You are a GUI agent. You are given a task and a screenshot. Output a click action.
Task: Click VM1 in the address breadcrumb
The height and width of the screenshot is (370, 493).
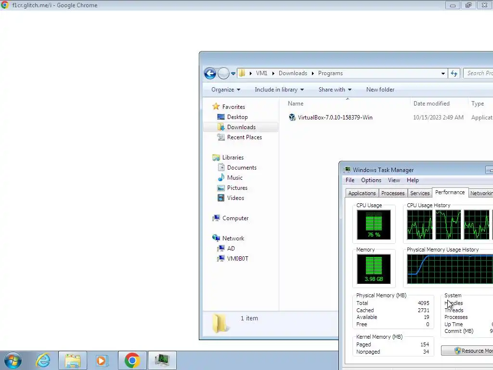pos(261,73)
